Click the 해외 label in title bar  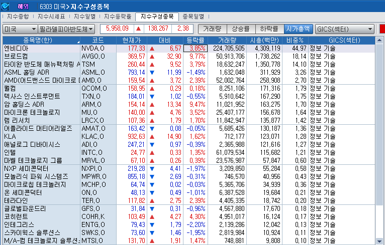tap(23, 7)
